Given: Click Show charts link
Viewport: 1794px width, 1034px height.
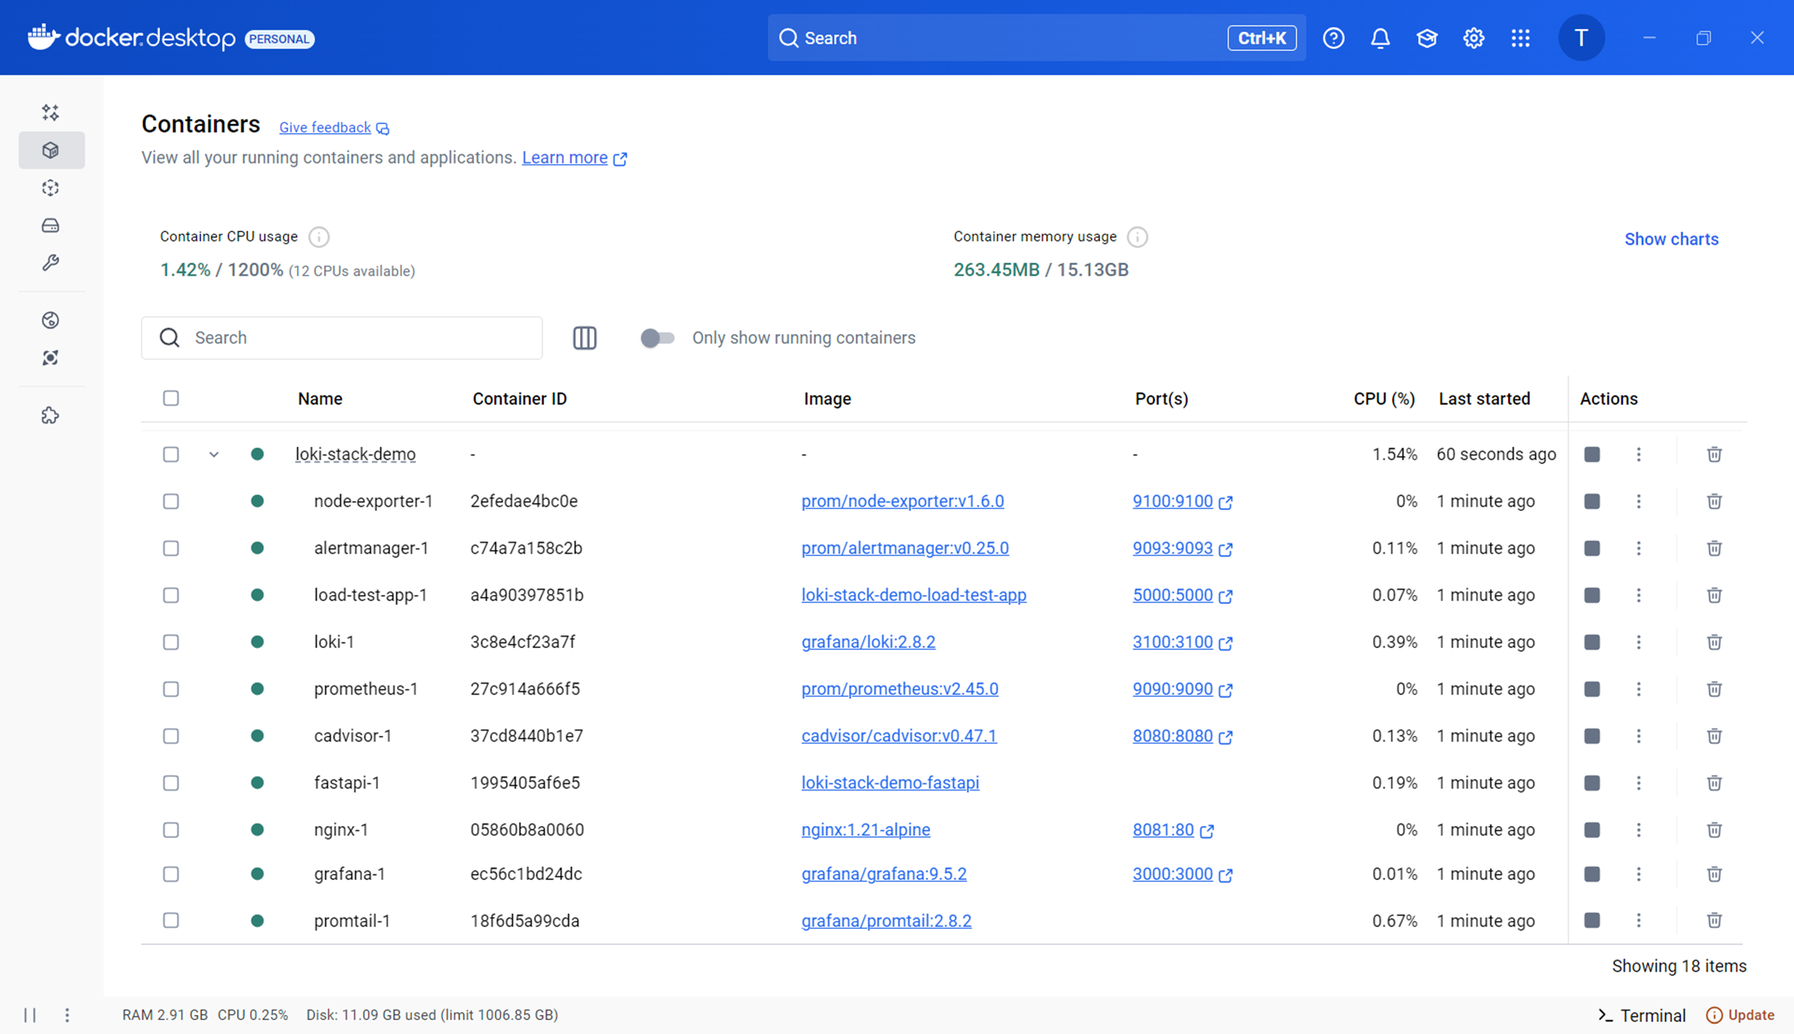Looking at the screenshot, I should (x=1671, y=239).
